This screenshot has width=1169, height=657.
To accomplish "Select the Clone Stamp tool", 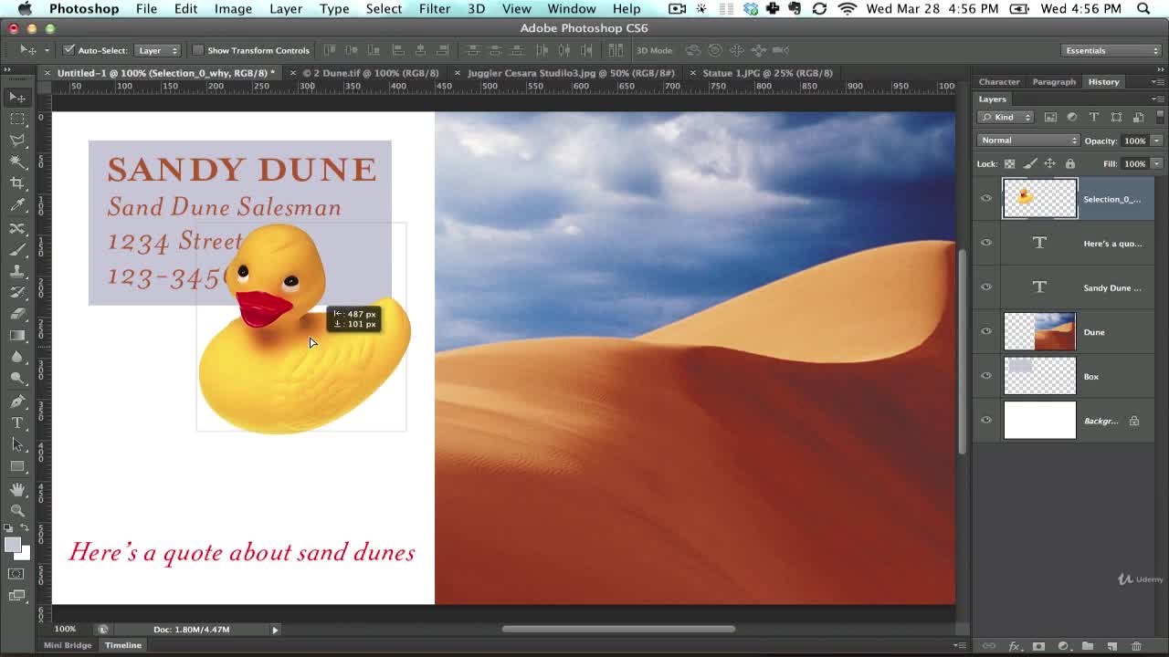I will pos(17,271).
